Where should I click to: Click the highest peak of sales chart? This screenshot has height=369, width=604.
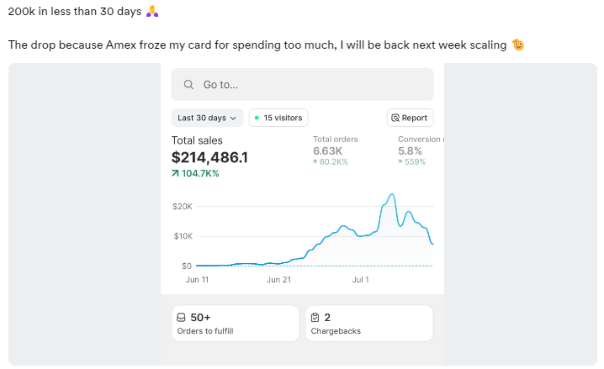(x=391, y=194)
